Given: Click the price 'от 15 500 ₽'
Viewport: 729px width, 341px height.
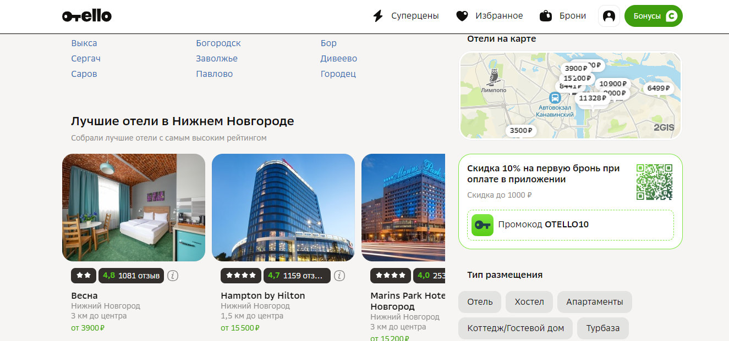Looking at the screenshot, I should pyautogui.click(x=240, y=328).
